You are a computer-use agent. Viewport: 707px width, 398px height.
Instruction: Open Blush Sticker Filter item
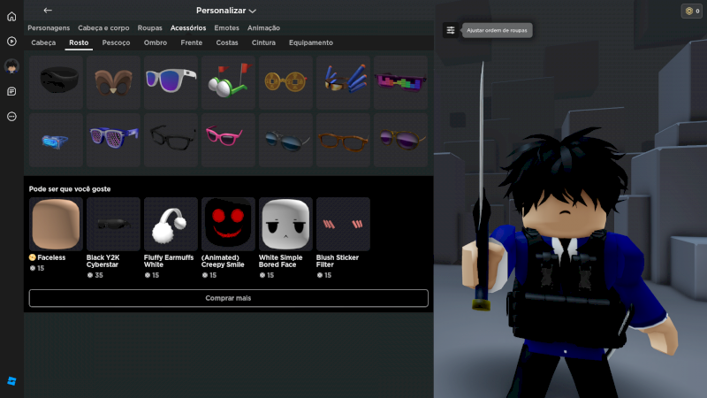click(x=343, y=225)
